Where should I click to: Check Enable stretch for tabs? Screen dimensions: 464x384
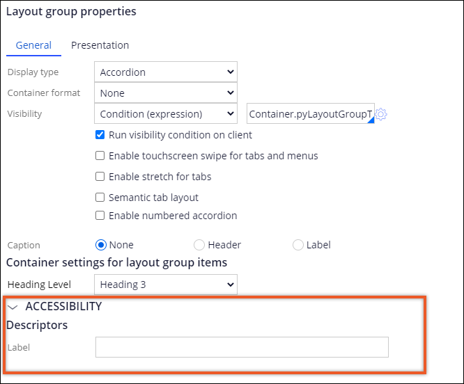[x=100, y=177]
